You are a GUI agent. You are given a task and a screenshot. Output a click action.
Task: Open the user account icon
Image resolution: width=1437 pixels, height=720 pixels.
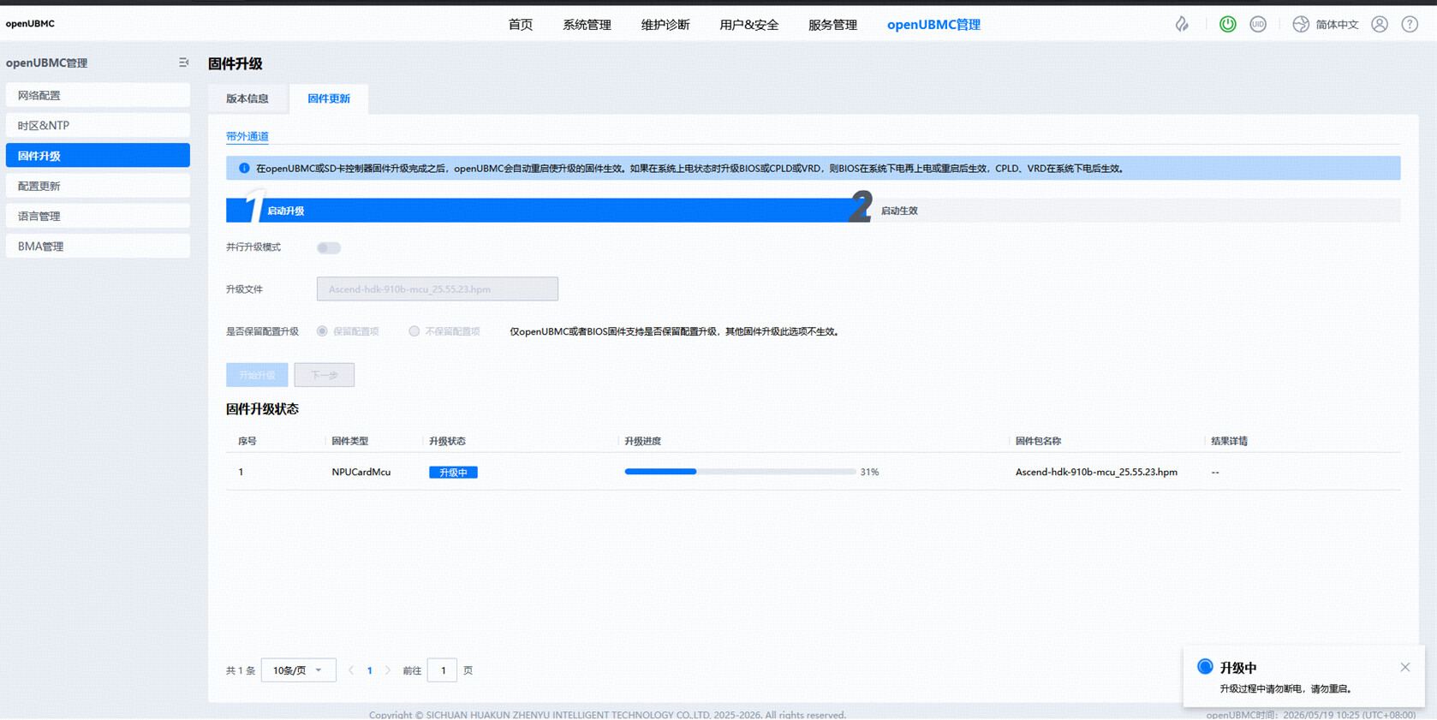[1380, 24]
